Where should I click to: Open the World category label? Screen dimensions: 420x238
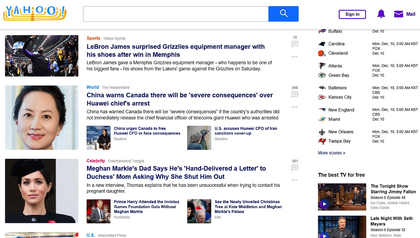click(x=93, y=87)
